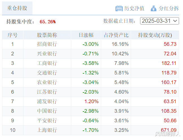Click the 3.91% net asset ratio
This screenshot has height=140, width=183.
pyautogui.click(x=121, y=111)
